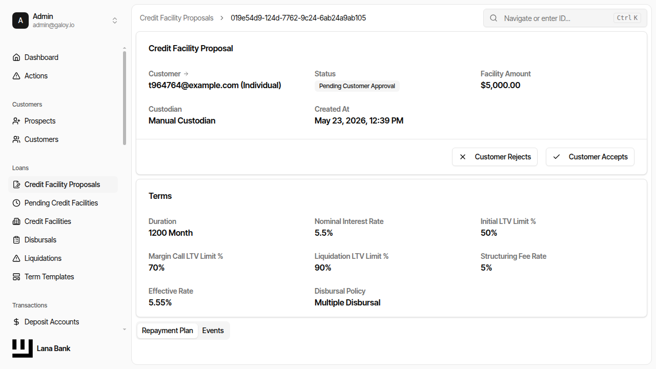Open customer t964764@example.com link

tap(215, 85)
